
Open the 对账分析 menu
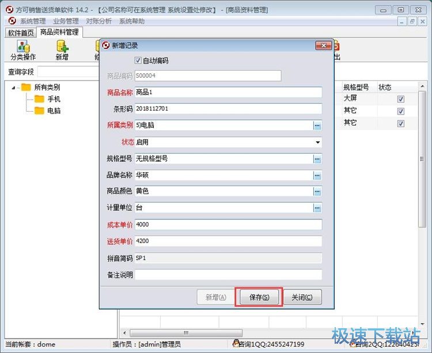tap(98, 21)
